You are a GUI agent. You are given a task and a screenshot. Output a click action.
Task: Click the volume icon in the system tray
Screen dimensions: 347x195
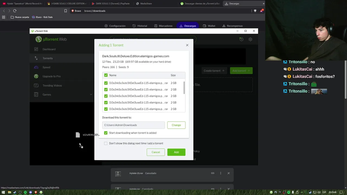(319, 192)
